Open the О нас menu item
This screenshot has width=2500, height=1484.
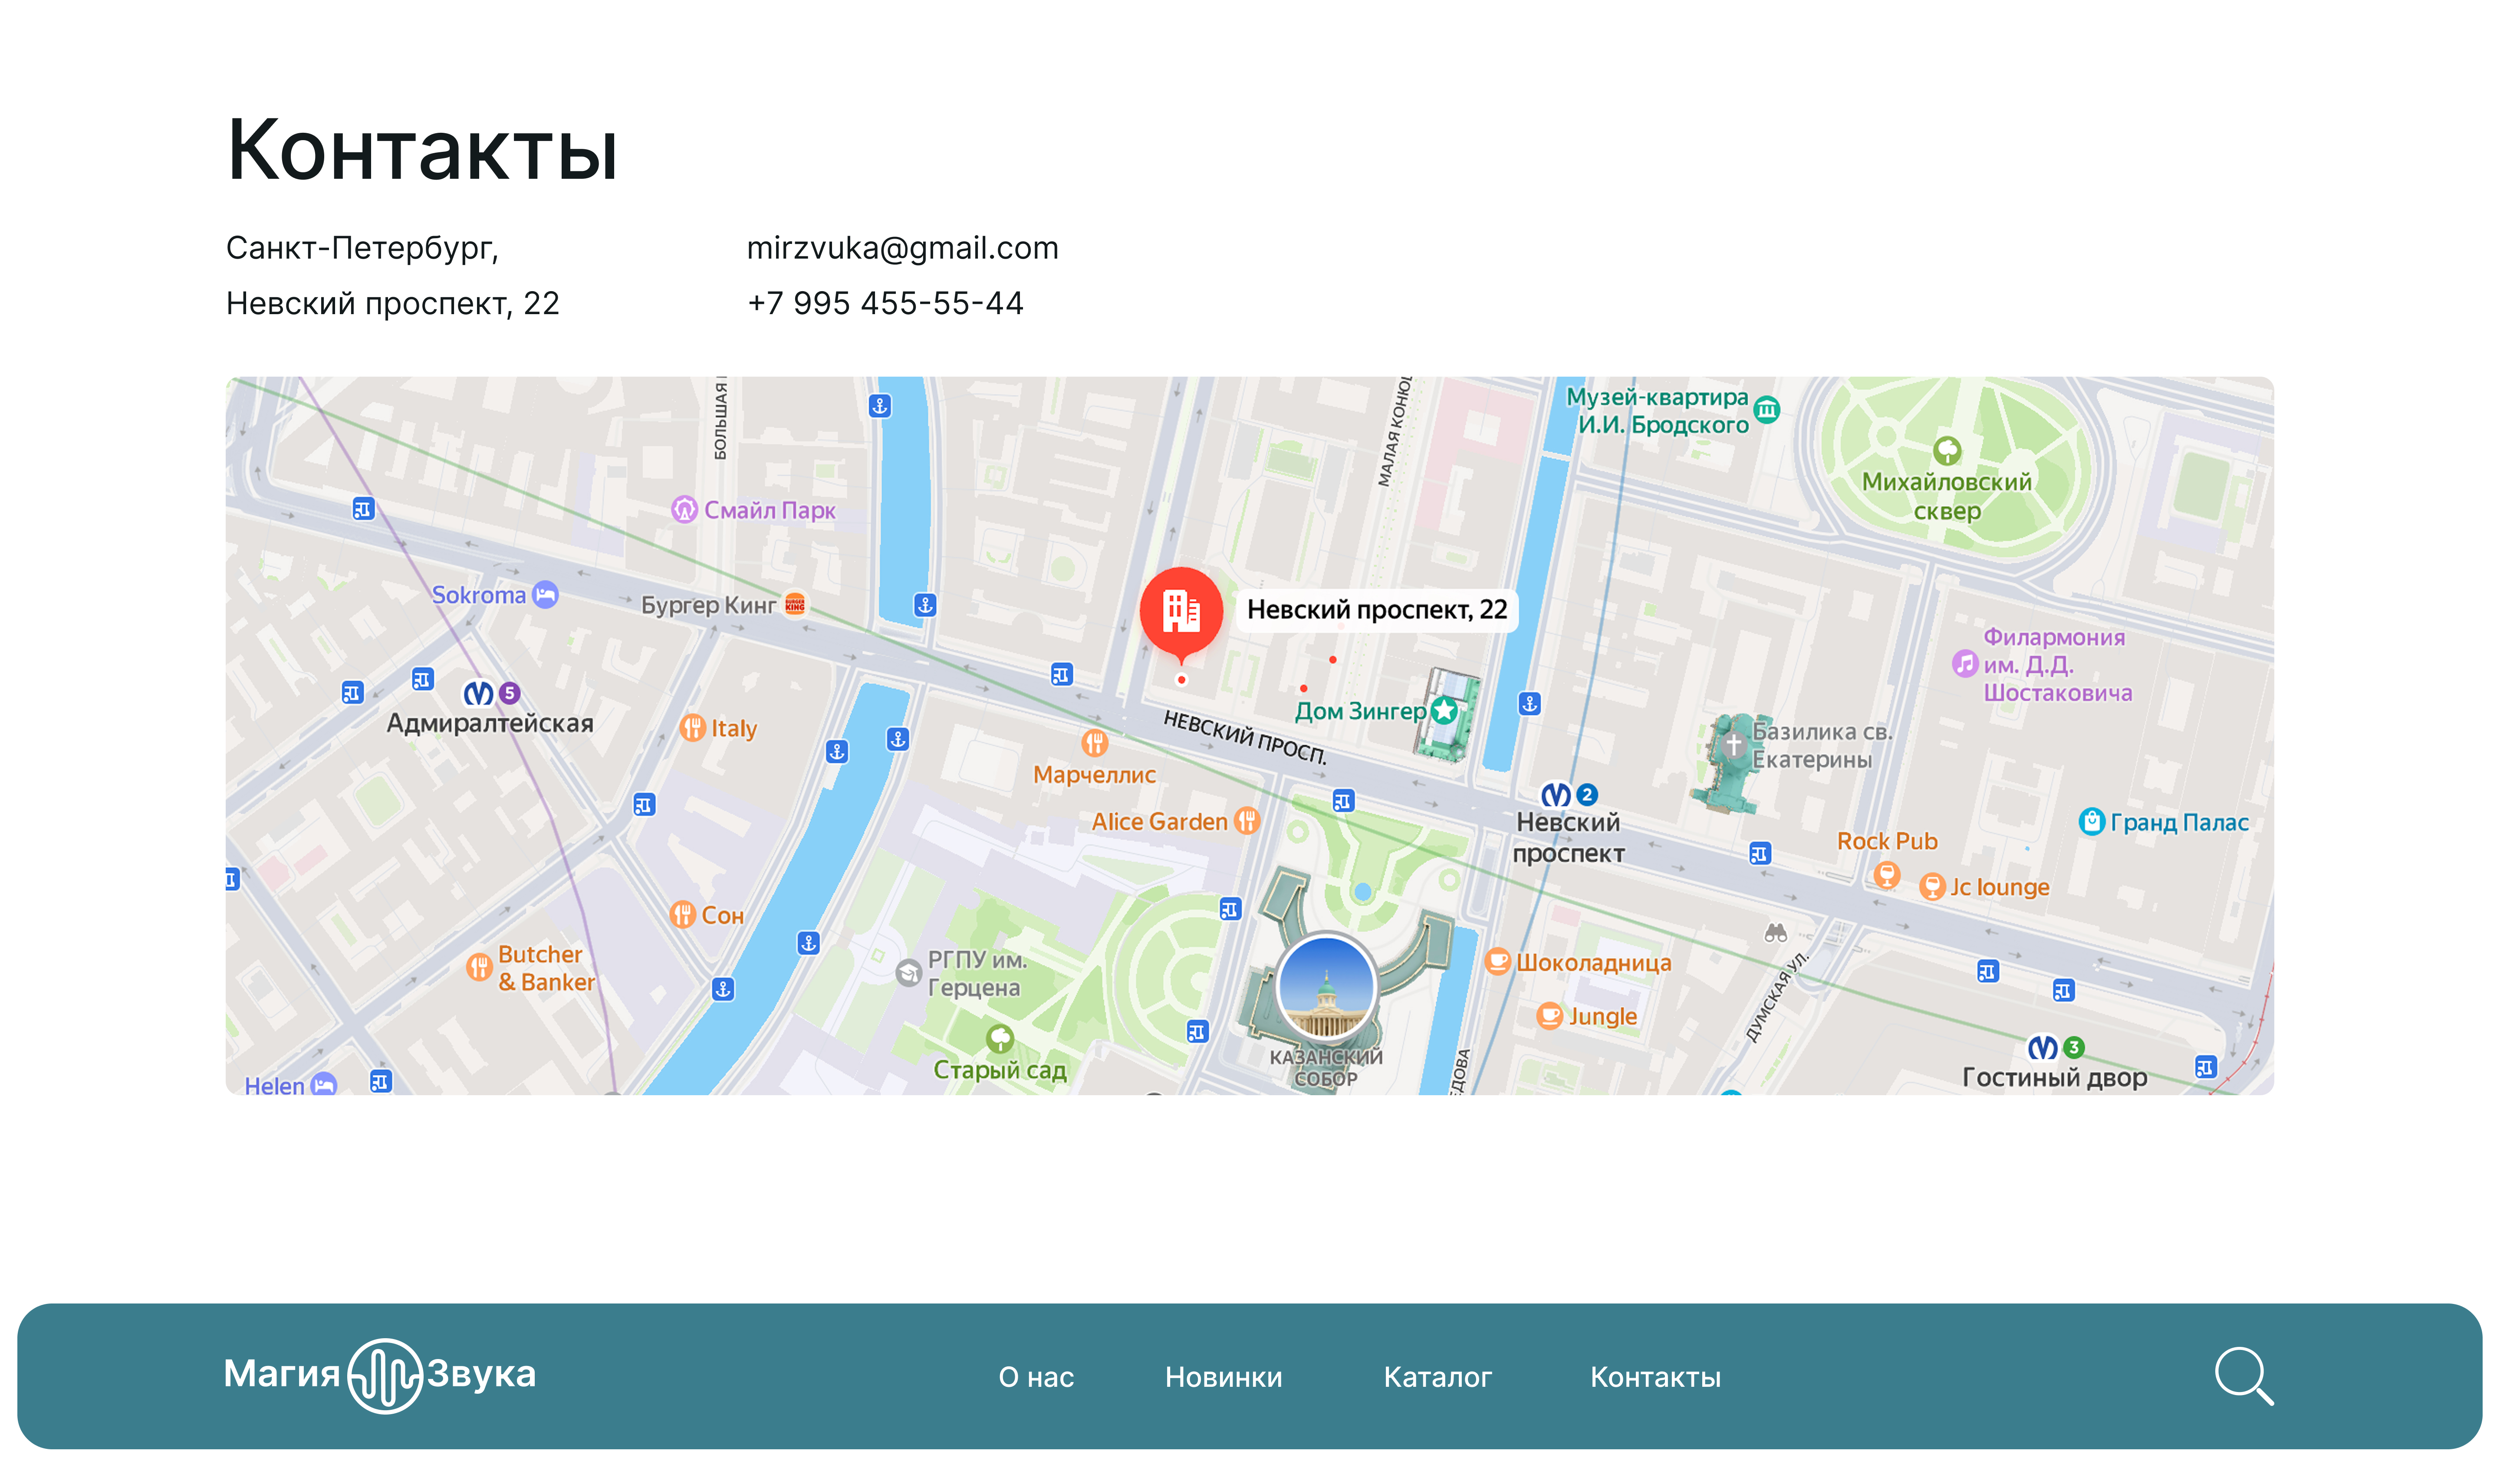pos(1036,1377)
